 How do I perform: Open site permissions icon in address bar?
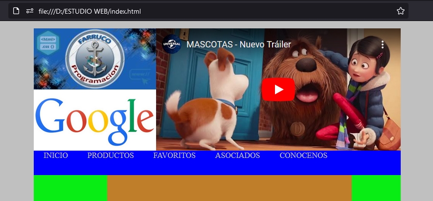click(30, 11)
